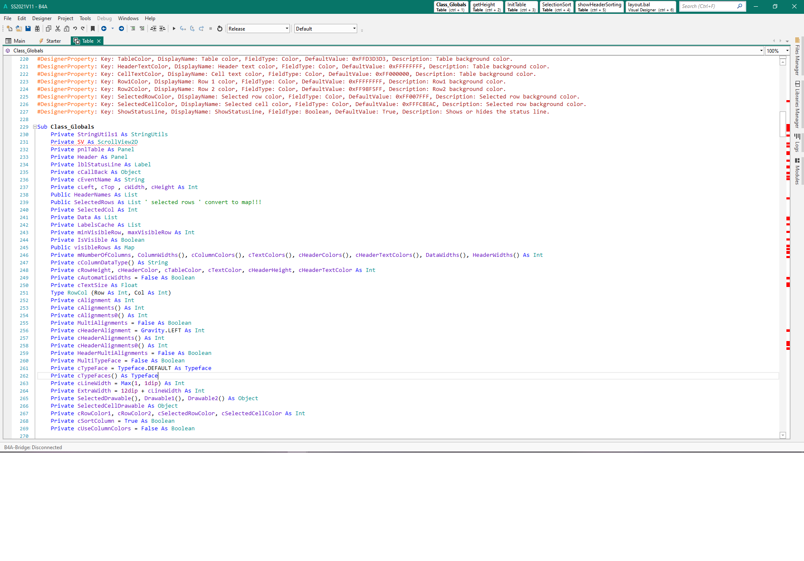Screen dimensions: 804x561
Task: Run the project with Play icon
Action: tap(174, 28)
